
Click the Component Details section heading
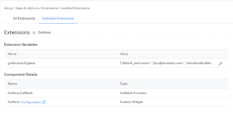(21, 75)
